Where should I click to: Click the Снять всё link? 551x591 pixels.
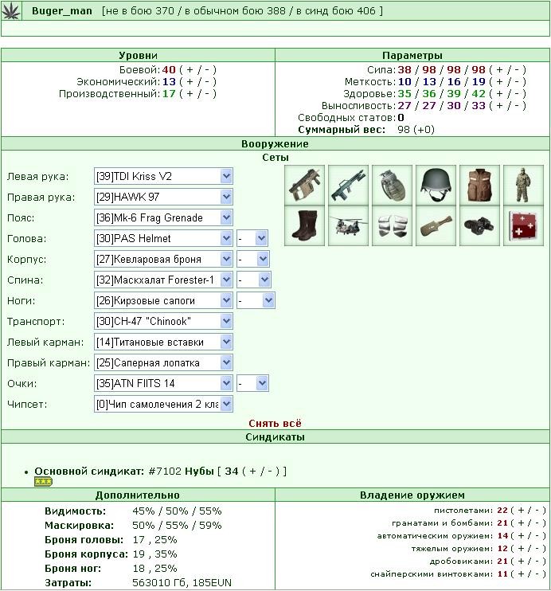coord(275,423)
